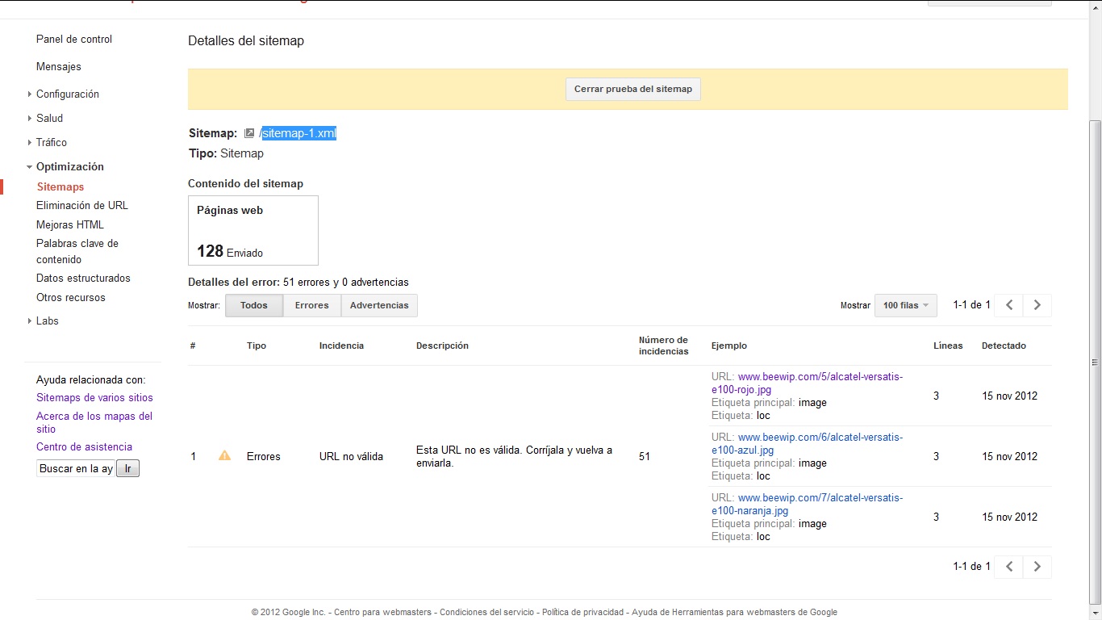This screenshot has height=620, width=1102.
Task: Click the 'URL no válida' incidence cell
Action: 351,457
